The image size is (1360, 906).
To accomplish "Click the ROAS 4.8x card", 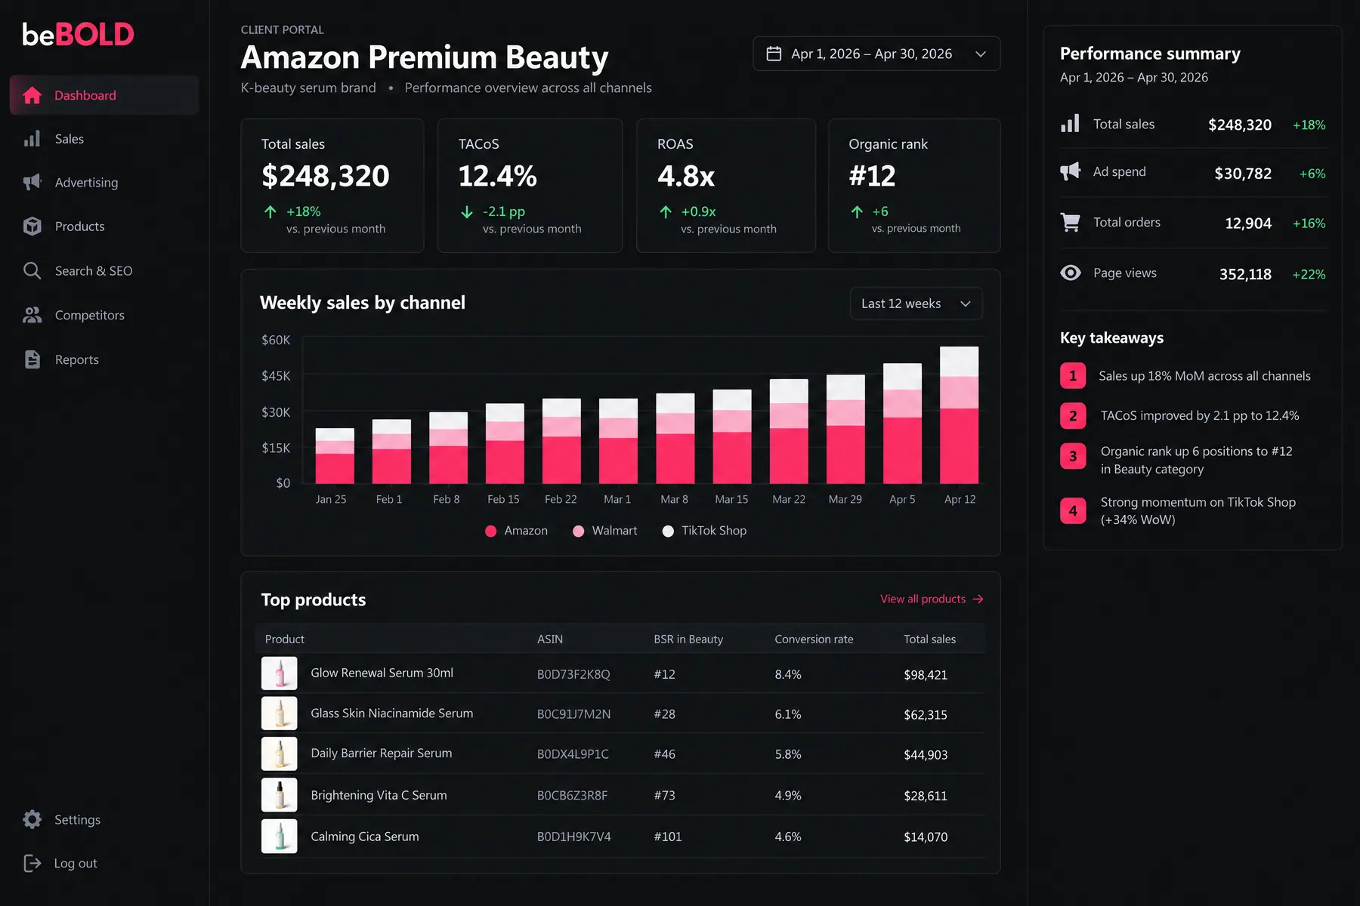I will (x=726, y=186).
